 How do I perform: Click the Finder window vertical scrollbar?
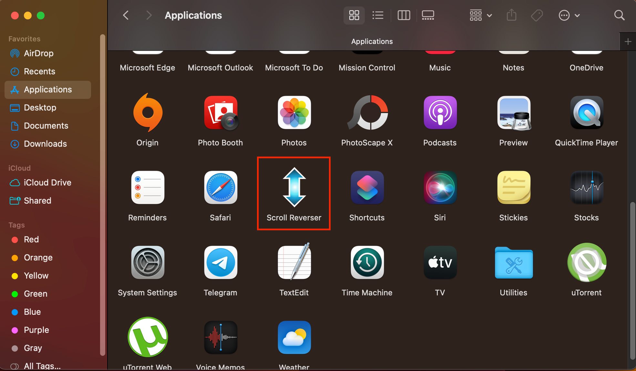pyautogui.click(x=632, y=281)
